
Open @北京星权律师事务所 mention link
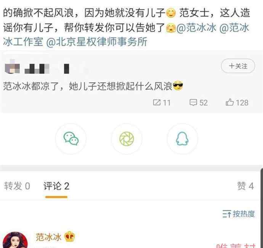97,41
